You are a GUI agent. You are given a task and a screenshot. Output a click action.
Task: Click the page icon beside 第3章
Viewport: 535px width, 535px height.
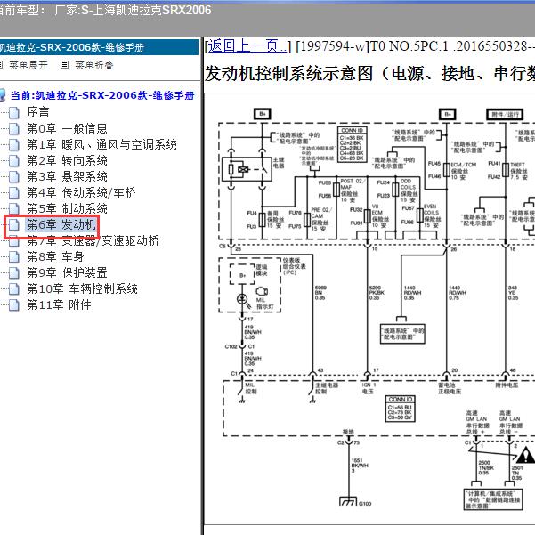coord(14,176)
